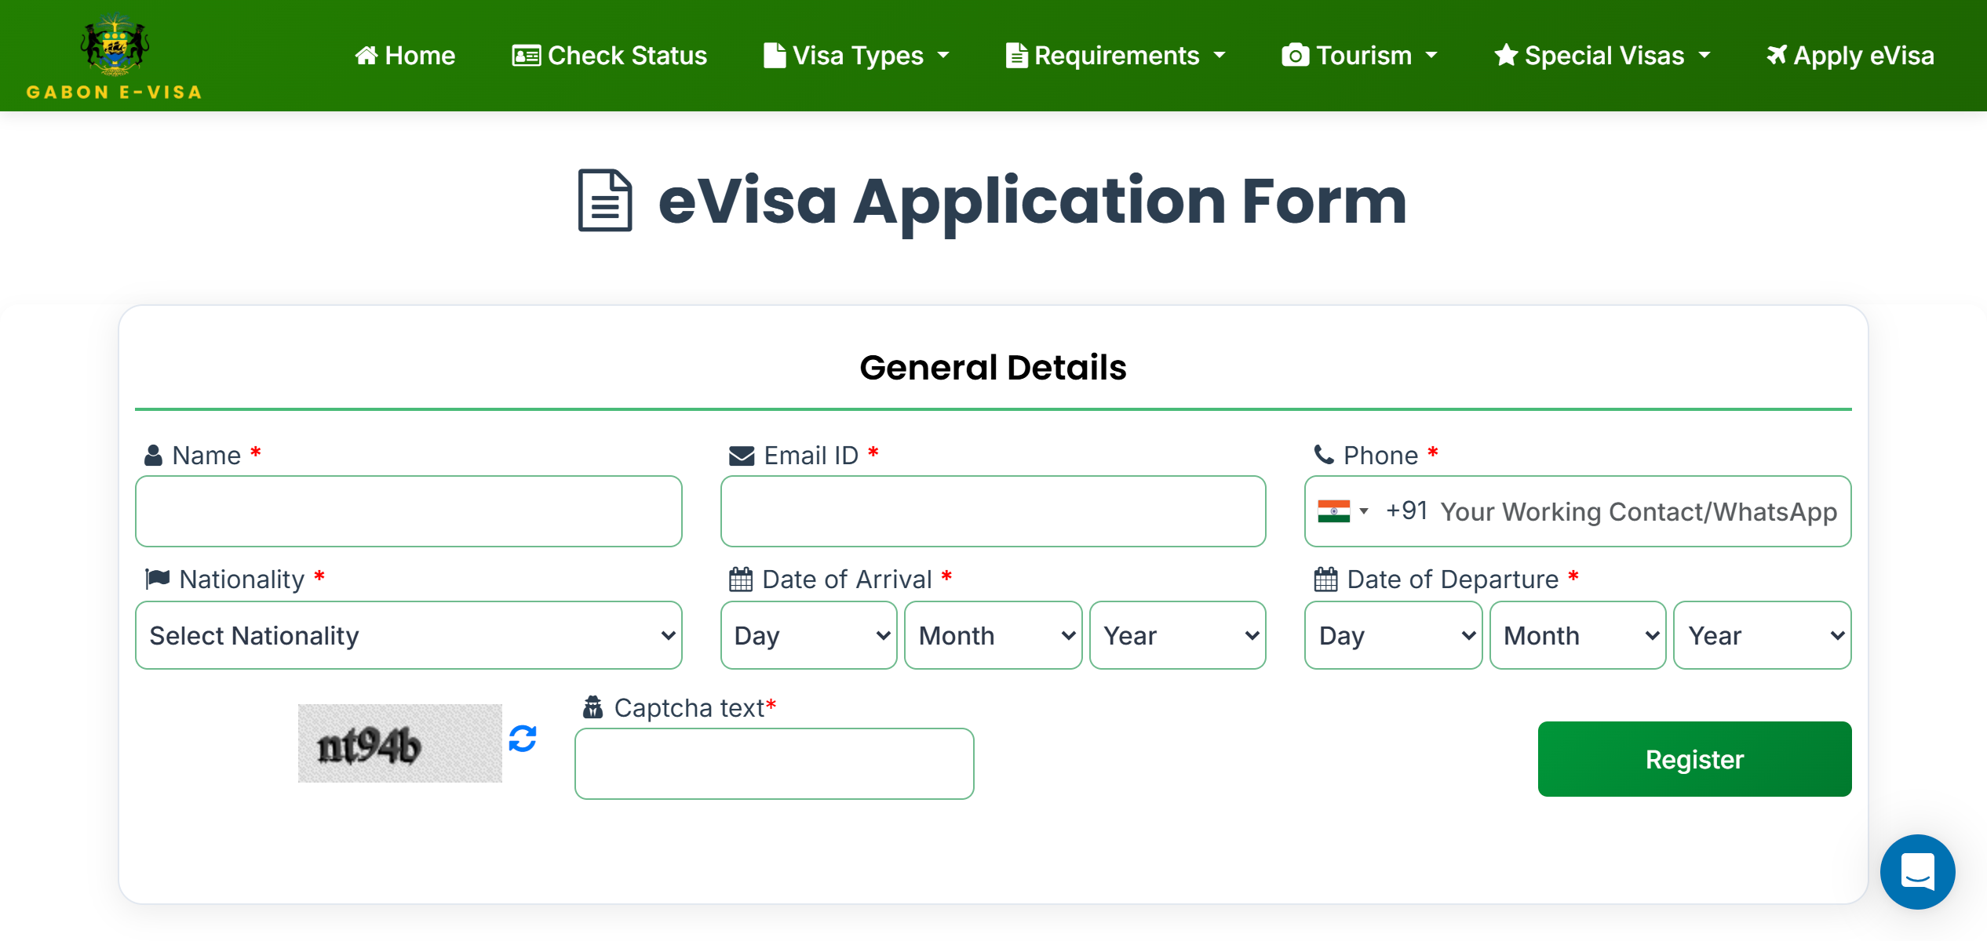
Task: Go to Check Status page
Action: [x=610, y=56]
